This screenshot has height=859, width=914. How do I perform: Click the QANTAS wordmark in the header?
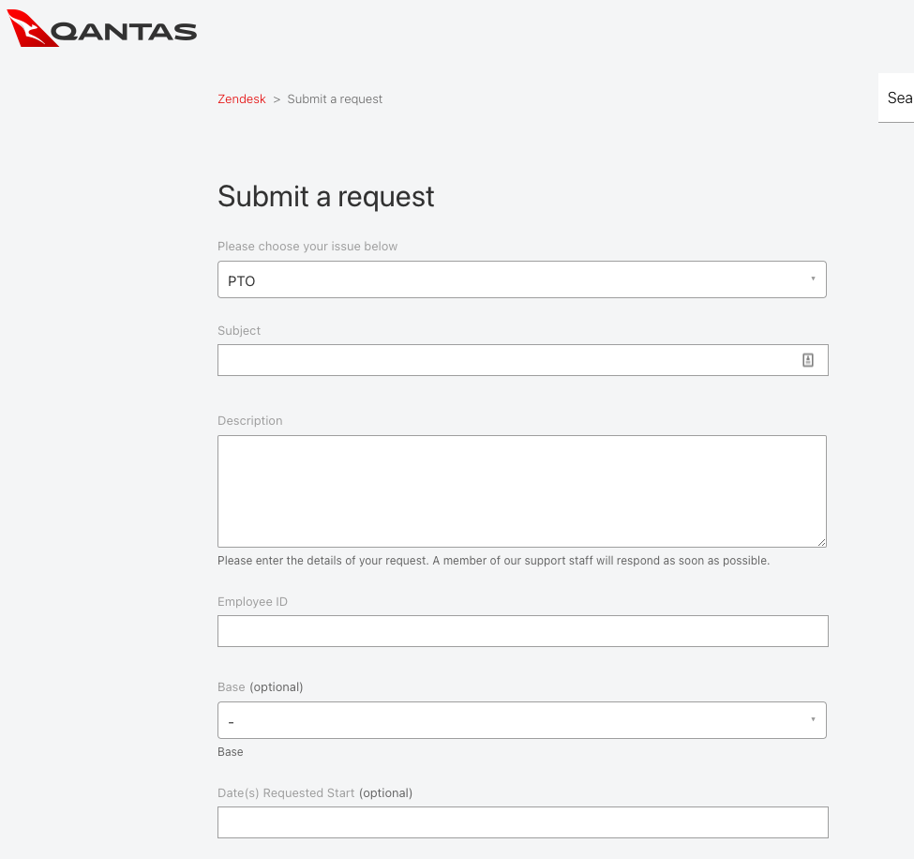pos(127,31)
